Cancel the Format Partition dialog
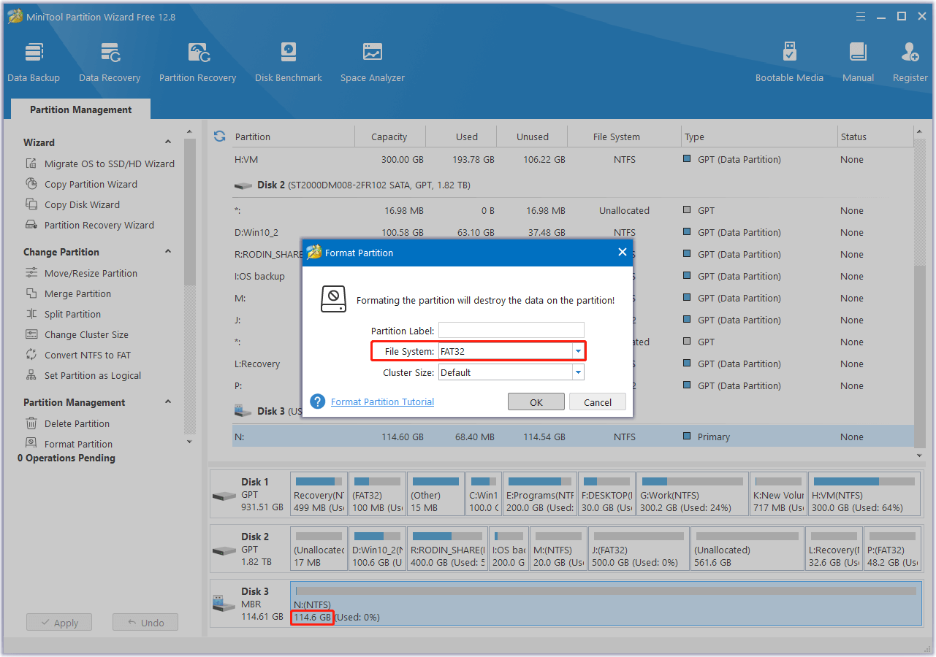Screen dimensions: 936x657 (x=598, y=402)
